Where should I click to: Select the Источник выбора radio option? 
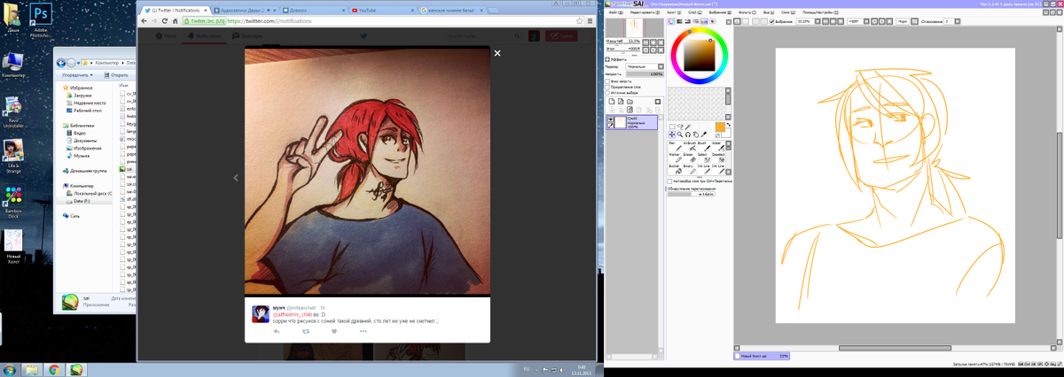pyautogui.click(x=606, y=93)
